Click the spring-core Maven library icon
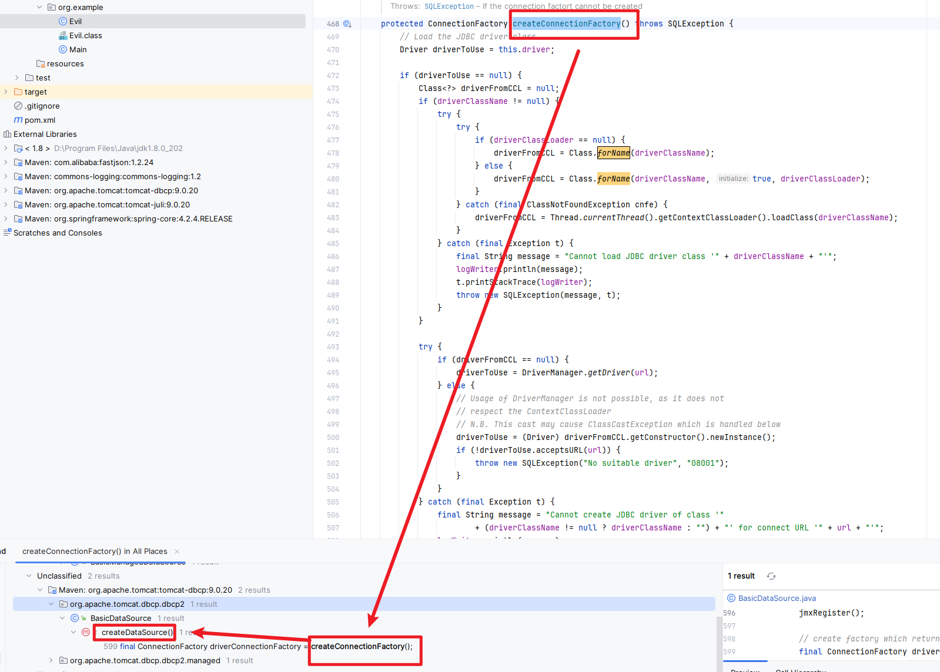 (18, 219)
